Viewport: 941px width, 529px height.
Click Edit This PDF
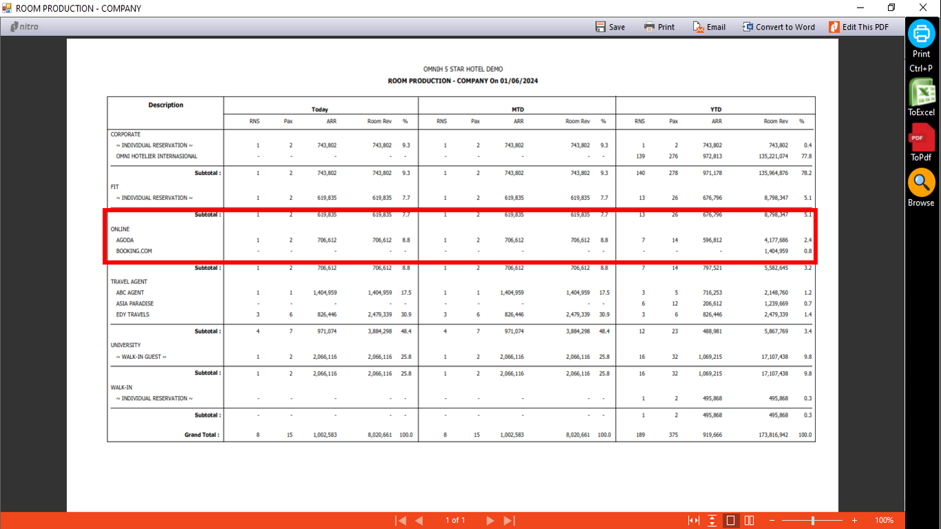[x=859, y=27]
